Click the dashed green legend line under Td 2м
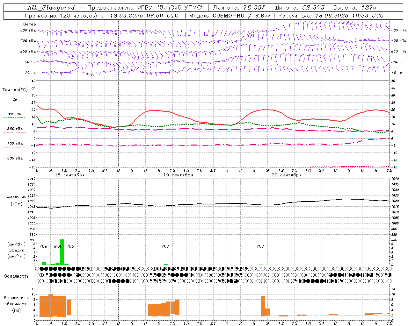 click(x=14, y=117)
